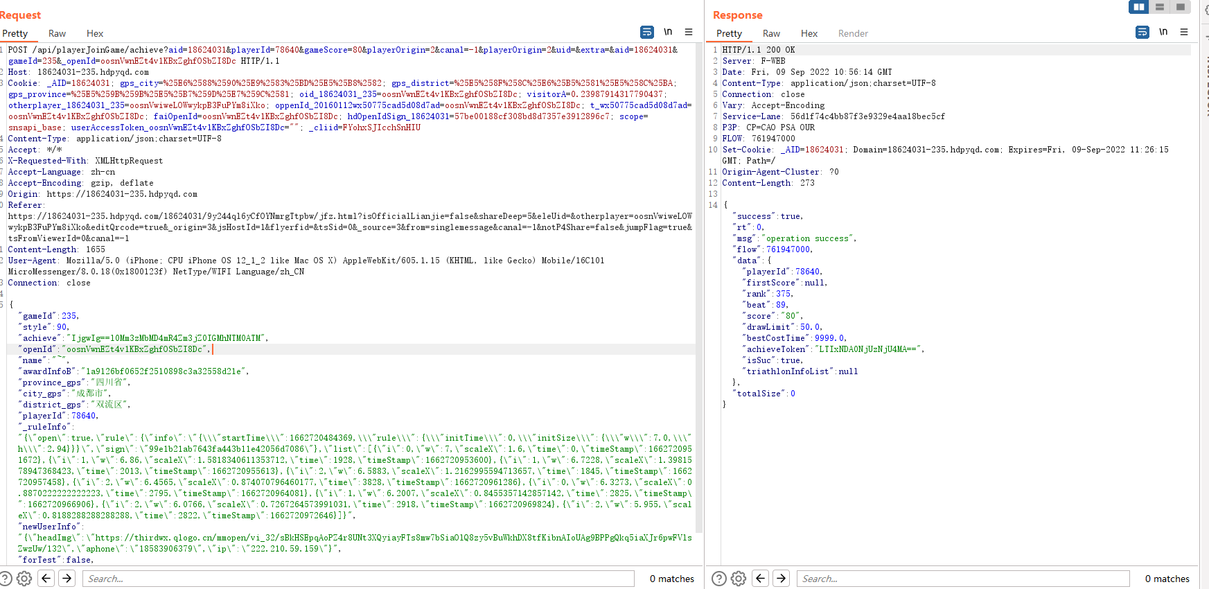Toggle non-printable \n characters in Request panel
Image resolution: width=1209 pixels, height=589 pixels.
[668, 32]
